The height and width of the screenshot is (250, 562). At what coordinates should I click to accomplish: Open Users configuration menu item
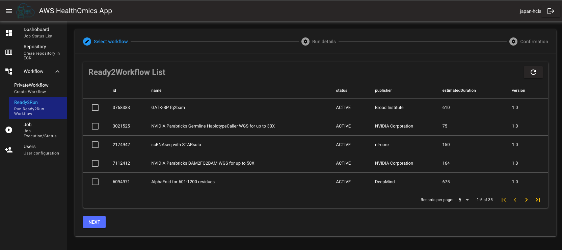tap(33, 150)
